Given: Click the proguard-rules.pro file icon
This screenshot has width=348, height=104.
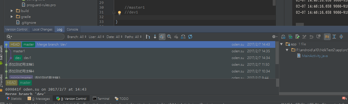Looking at the screenshot, I should point(24,5).
